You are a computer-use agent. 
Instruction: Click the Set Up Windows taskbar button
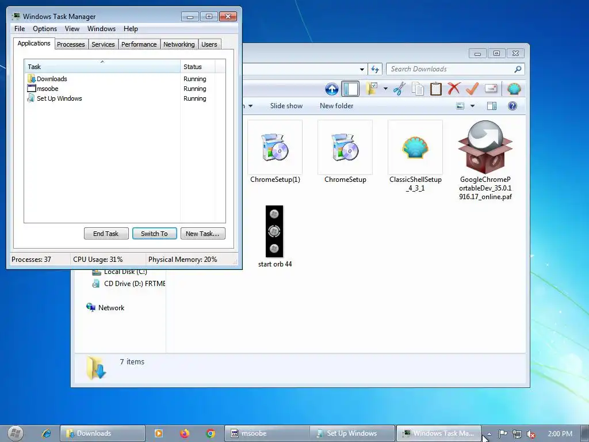[x=353, y=433]
